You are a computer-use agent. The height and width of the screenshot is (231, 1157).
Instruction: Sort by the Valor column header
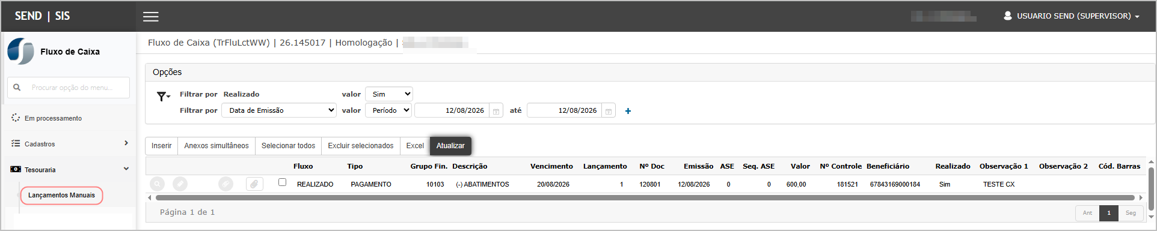[800, 166]
